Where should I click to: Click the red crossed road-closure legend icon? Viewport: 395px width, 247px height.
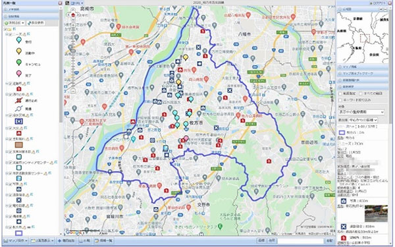point(18,101)
